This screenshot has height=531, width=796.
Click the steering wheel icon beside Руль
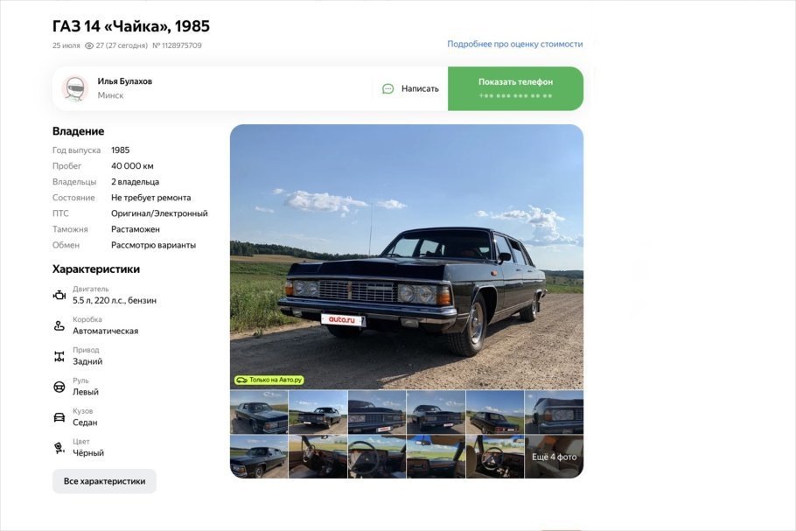[x=59, y=387]
